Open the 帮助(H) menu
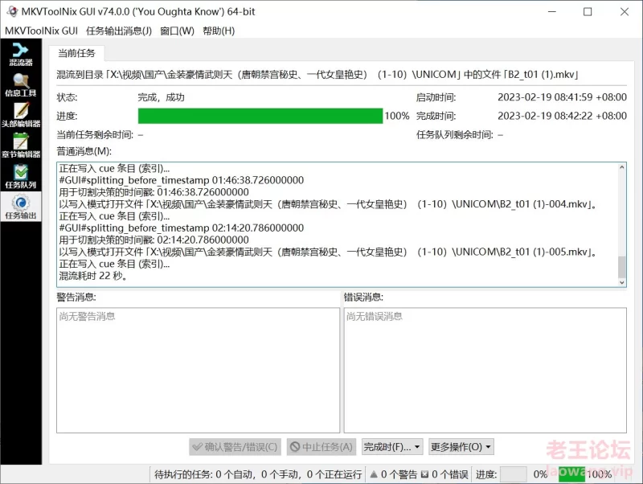The width and height of the screenshot is (643, 484). [x=219, y=31]
